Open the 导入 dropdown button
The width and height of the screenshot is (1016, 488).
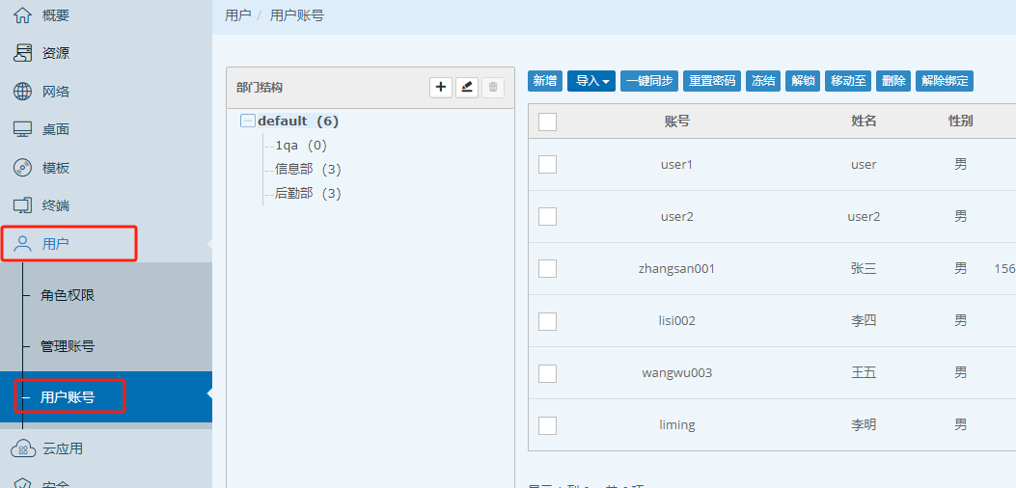click(x=590, y=81)
